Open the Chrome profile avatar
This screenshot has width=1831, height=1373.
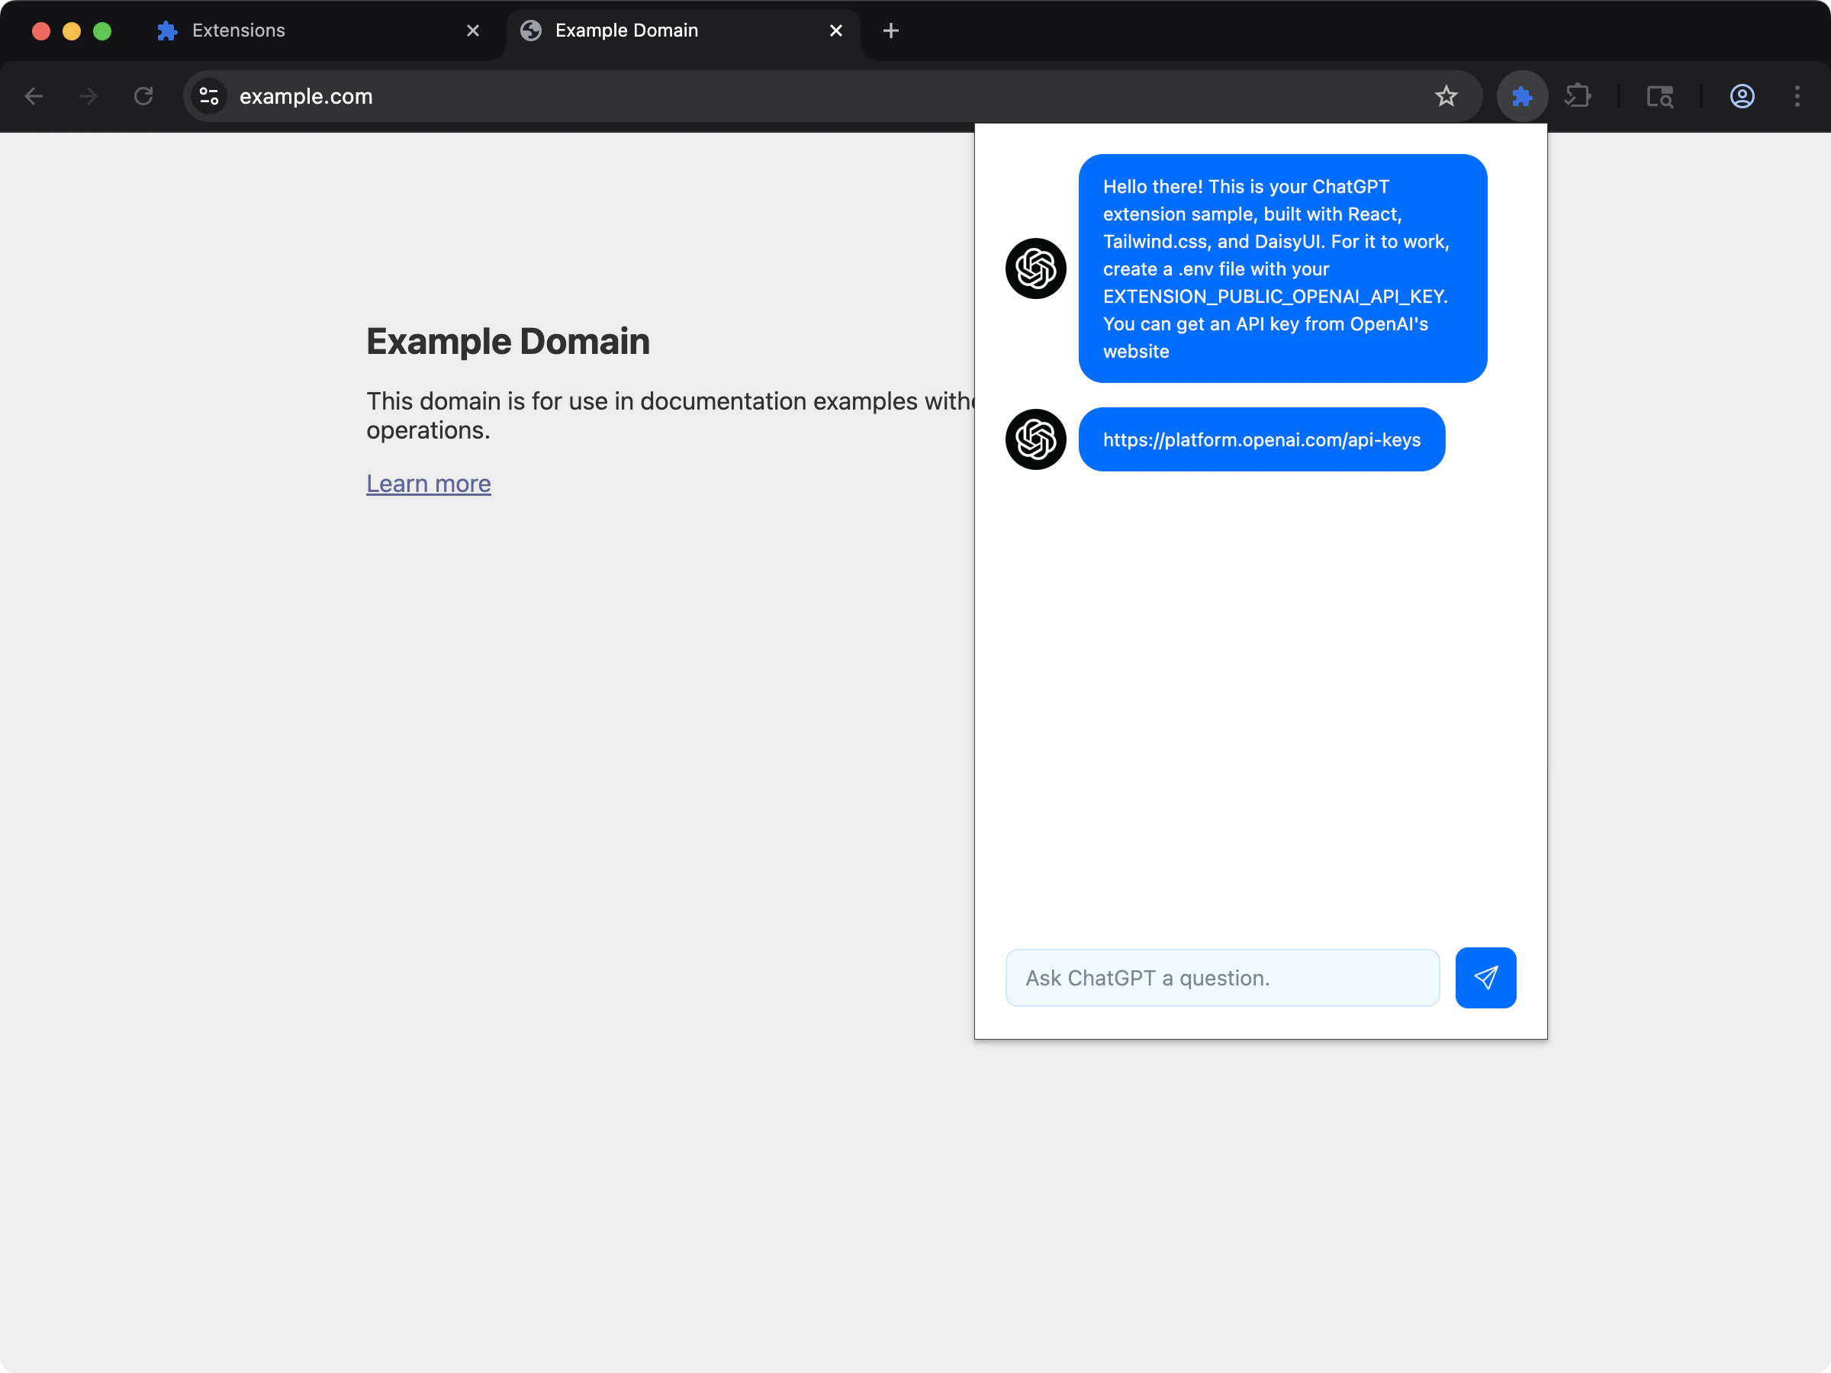1742,96
